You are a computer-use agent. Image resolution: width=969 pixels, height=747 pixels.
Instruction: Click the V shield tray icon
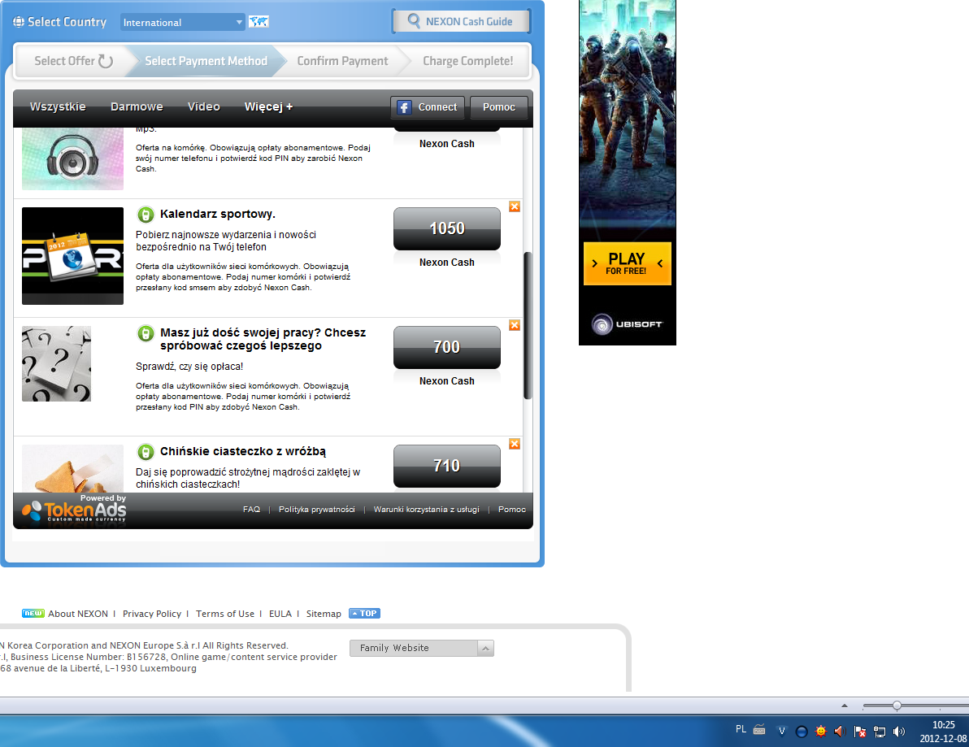[x=782, y=732]
